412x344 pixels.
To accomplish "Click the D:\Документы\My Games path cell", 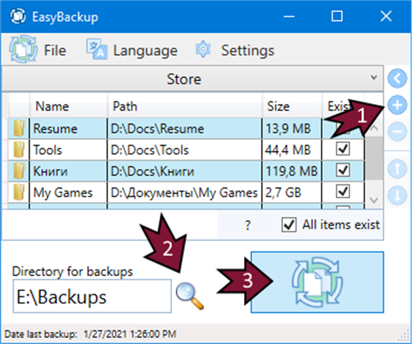I will point(184,193).
